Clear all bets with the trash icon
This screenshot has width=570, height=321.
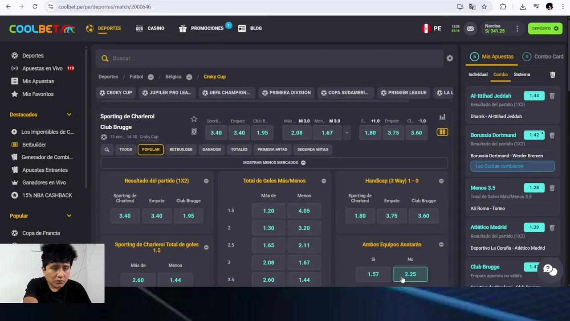coord(553,74)
